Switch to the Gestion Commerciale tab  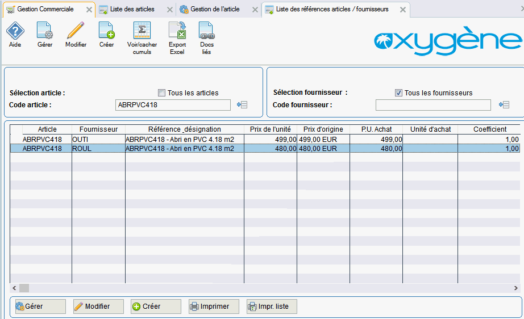click(x=45, y=10)
